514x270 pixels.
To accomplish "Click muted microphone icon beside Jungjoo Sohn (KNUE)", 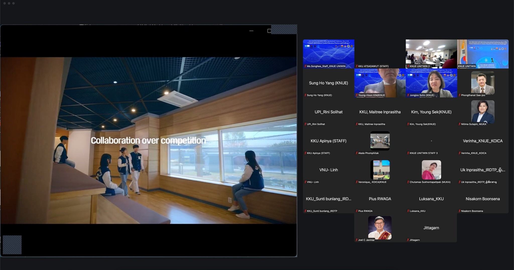I will [408, 95].
